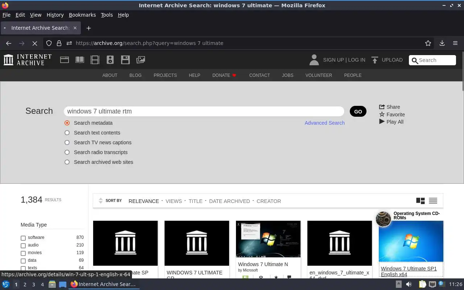Check the audio media type filter

coord(23,246)
